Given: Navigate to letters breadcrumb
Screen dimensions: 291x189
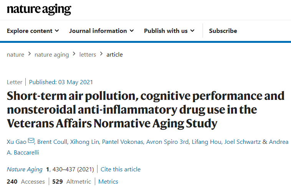Looking at the screenshot, I should coord(88,55).
